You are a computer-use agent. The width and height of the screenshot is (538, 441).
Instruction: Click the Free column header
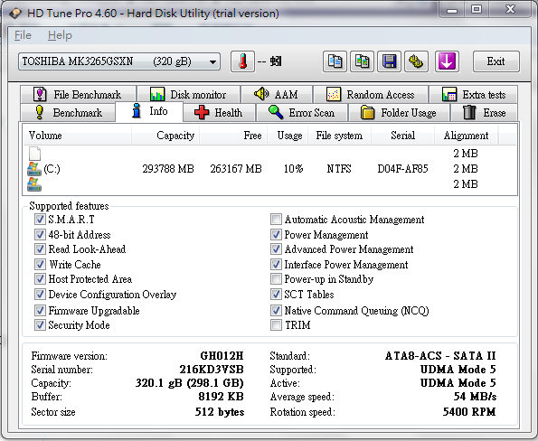233,136
